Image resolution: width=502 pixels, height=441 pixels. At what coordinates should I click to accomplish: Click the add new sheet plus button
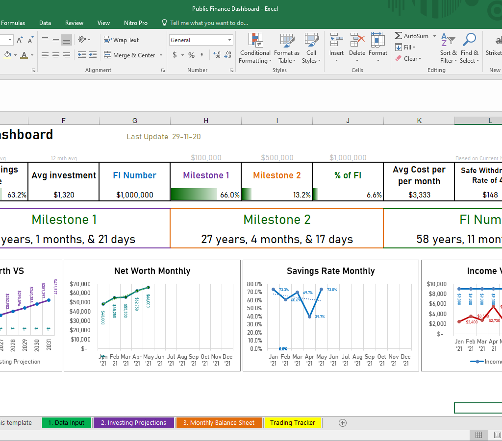[x=343, y=423]
